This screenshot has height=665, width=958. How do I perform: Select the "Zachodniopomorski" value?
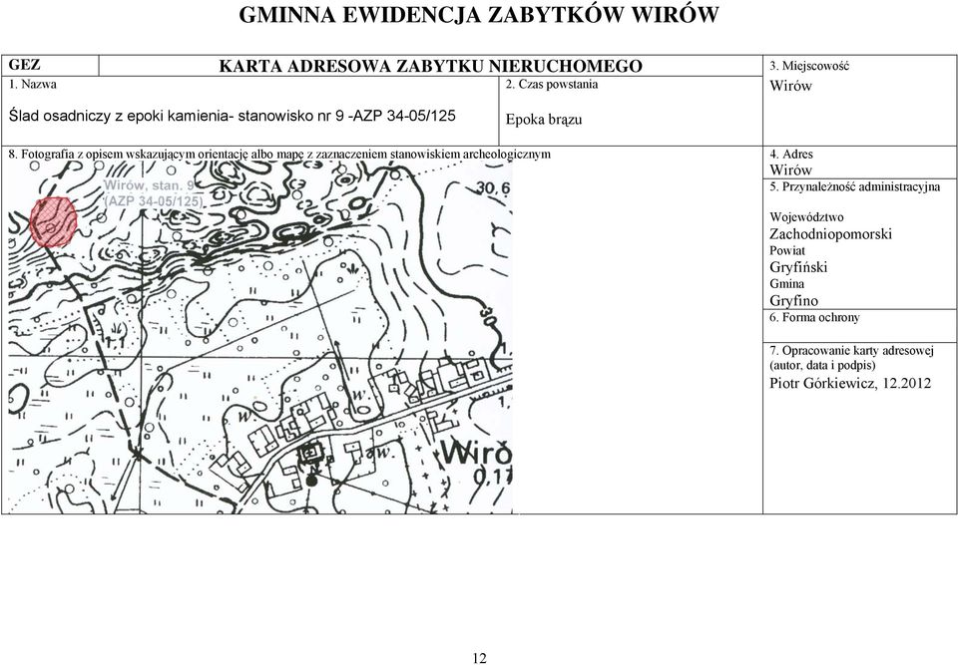tap(830, 234)
